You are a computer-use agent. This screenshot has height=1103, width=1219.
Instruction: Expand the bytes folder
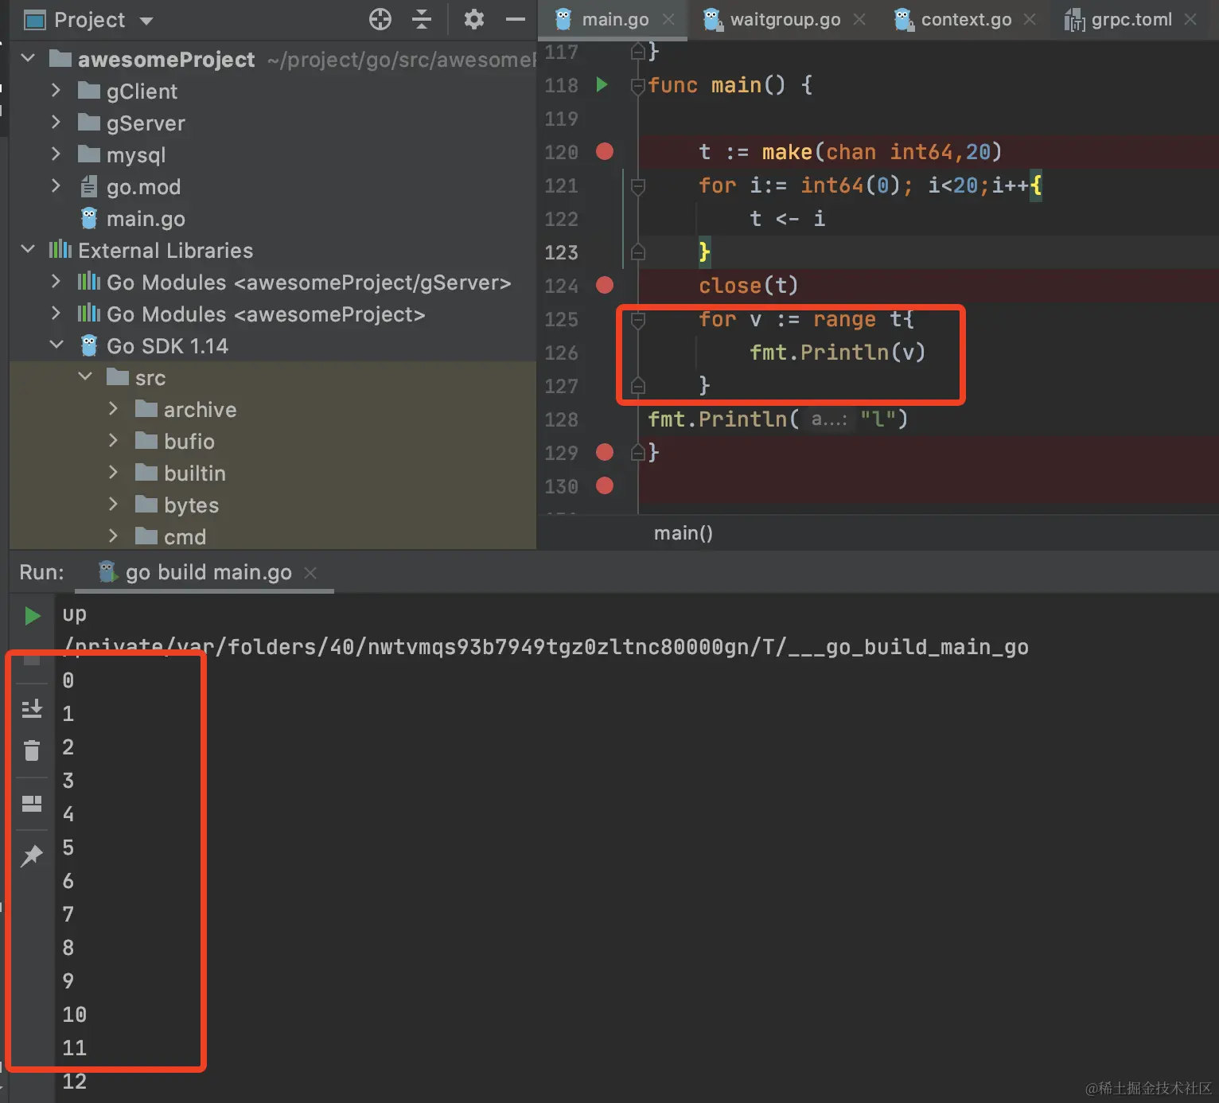tap(113, 505)
